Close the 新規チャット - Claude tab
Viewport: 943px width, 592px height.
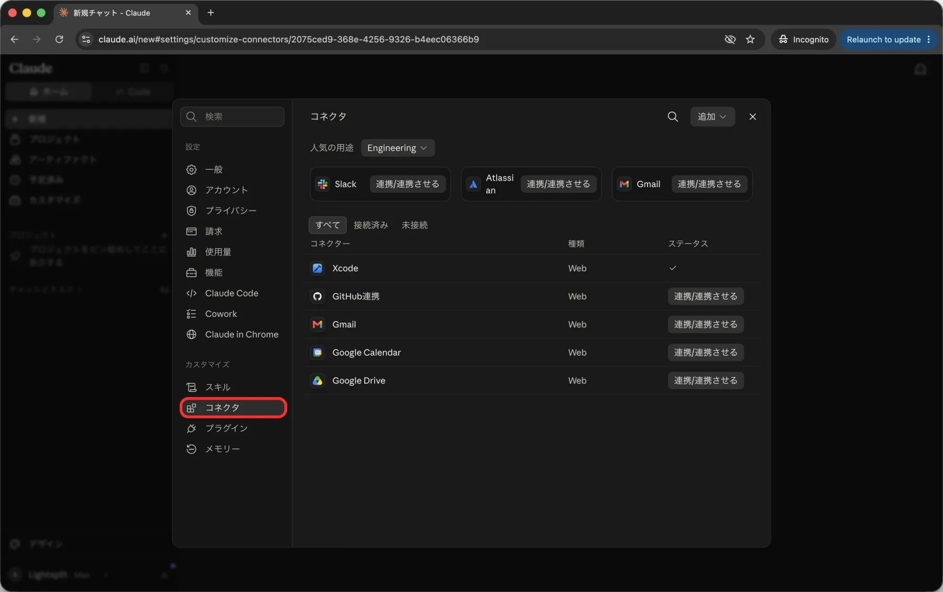[x=188, y=13]
